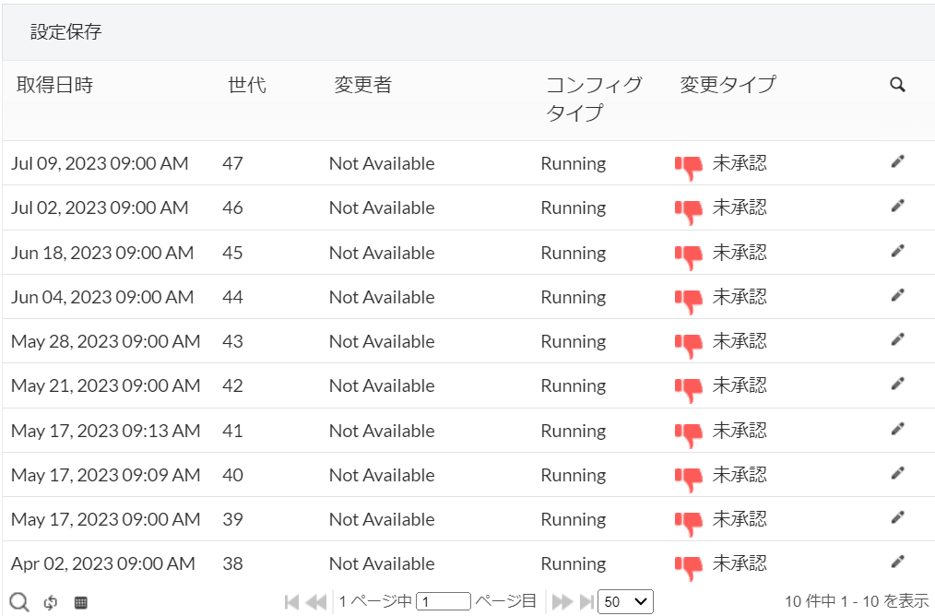Sort by 取得日時 column header

(55, 85)
